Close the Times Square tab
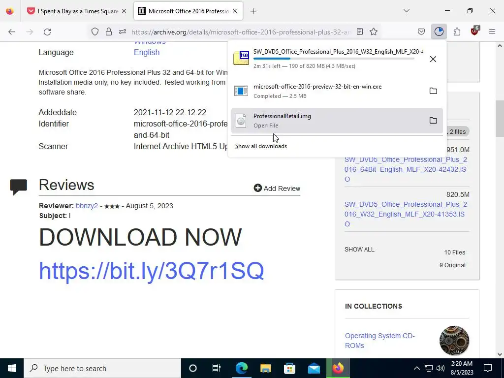Screen dimensions: 504x378 [x=124, y=11]
